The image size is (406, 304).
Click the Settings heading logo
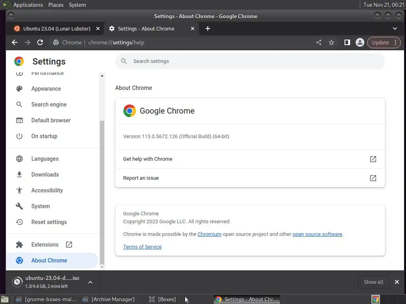tap(19, 61)
